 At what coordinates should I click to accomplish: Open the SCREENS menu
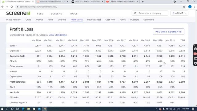pyautogui.click(x=56, y=14)
